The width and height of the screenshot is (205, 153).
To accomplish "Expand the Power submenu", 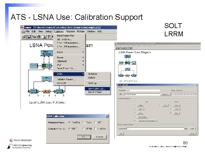I will [x=69, y=58].
